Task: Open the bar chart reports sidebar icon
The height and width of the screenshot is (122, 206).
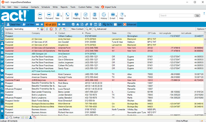Action: [2, 75]
